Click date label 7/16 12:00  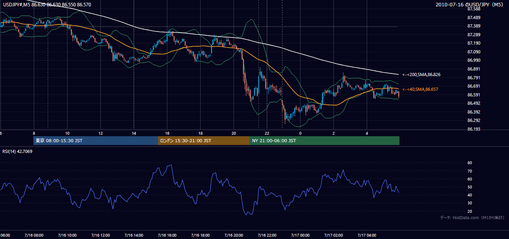(100, 235)
